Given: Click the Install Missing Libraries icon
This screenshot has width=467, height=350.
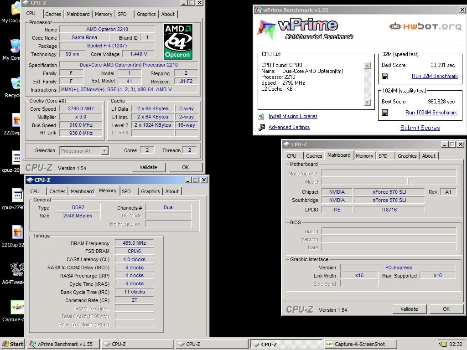Looking at the screenshot, I should [261, 116].
